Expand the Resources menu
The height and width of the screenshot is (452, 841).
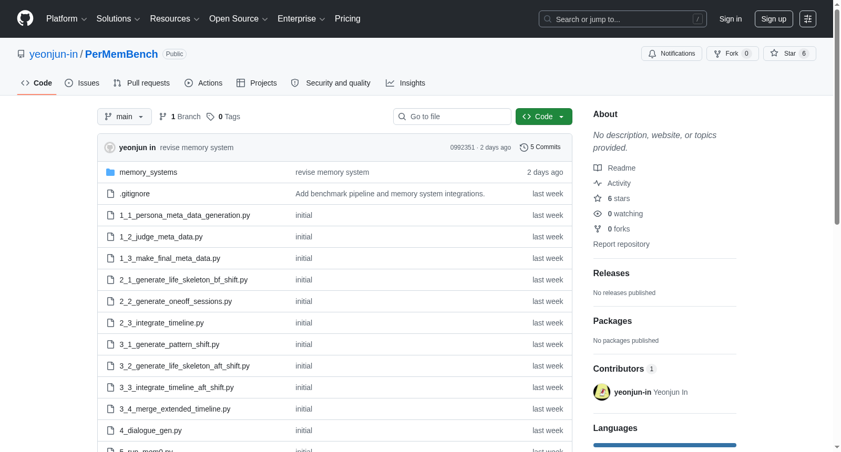pyautogui.click(x=175, y=19)
